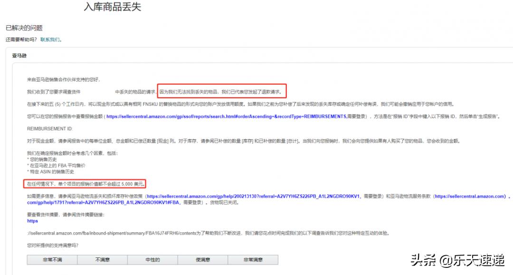Choose the 中性的 neutral rating

(x=152, y=259)
